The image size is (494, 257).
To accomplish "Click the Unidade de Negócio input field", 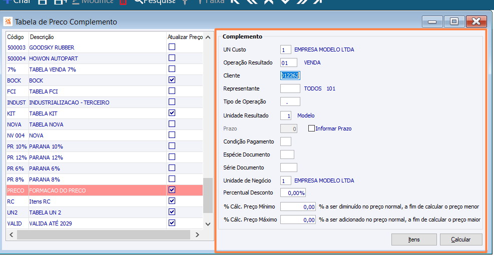I will pyautogui.click(x=285, y=180).
